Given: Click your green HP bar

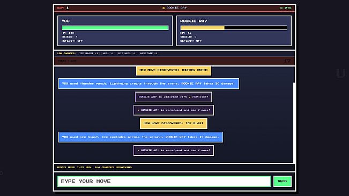Looking at the screenshot, I should 115,28.
